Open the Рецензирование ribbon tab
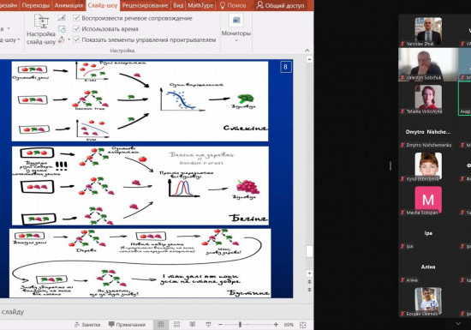This screenshot has height=330, width=471. point(145,5)
